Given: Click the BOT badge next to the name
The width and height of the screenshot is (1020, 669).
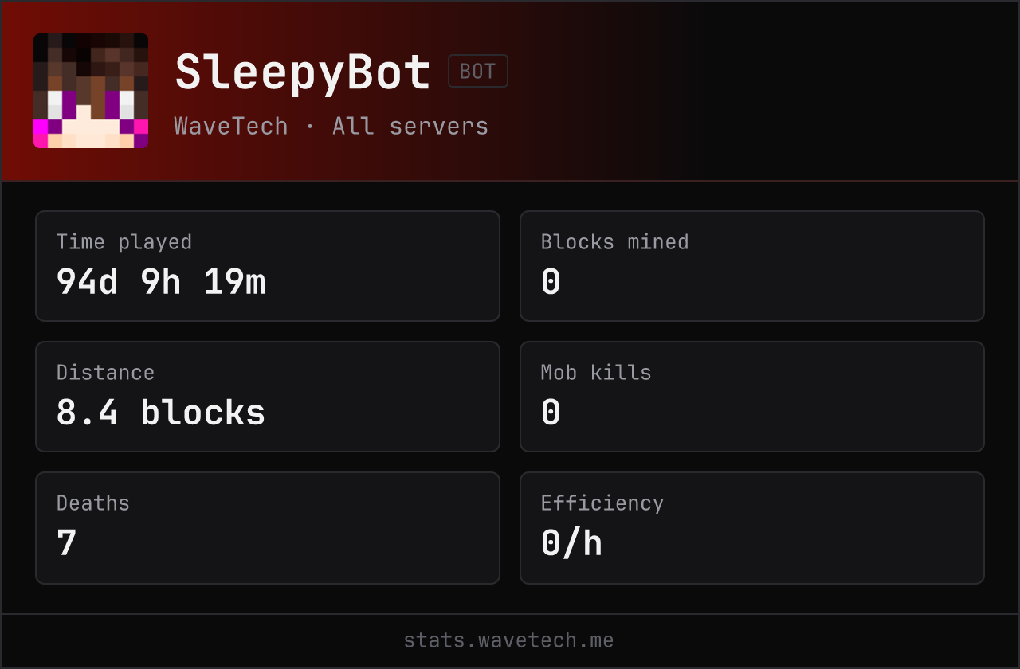Looking at the screenshot, I should (478, 72).
